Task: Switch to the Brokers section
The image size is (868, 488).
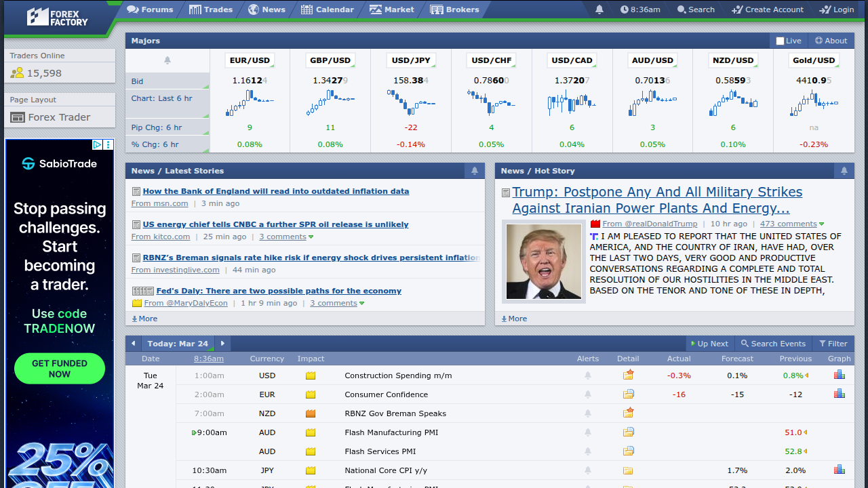Action: pyautogui.click(x=454, y=9)
